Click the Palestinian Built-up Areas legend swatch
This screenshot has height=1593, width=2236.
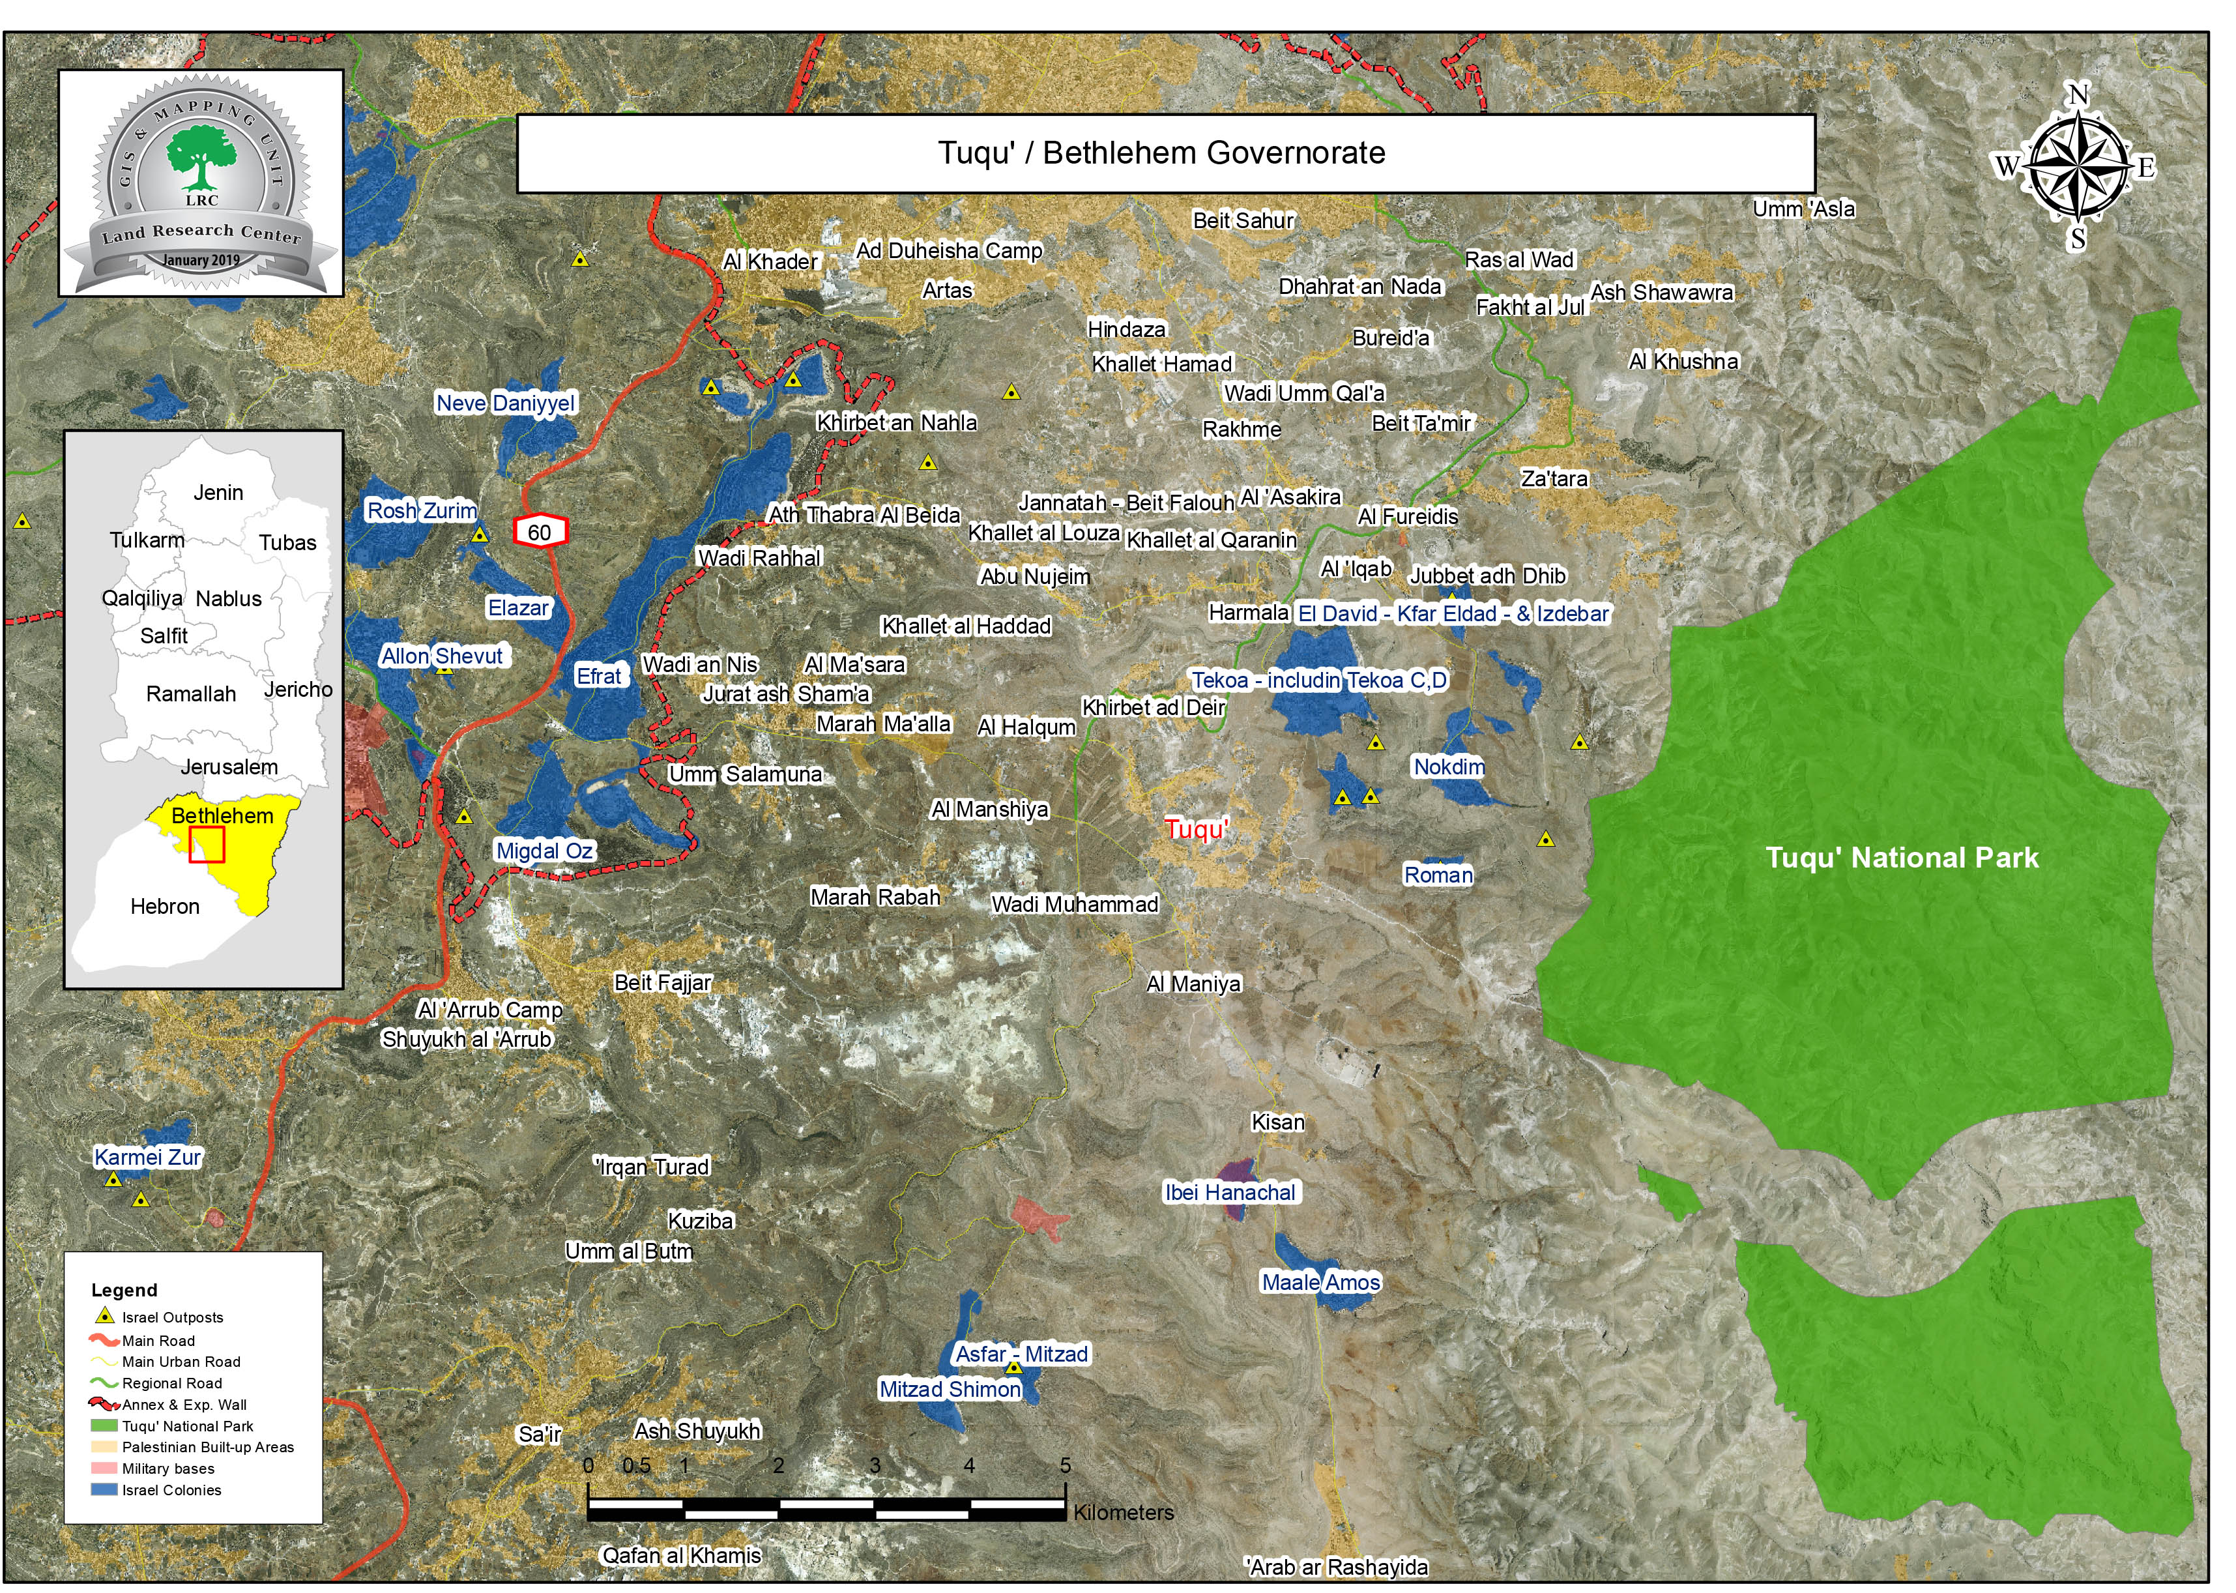click(x=104, y=1447)
